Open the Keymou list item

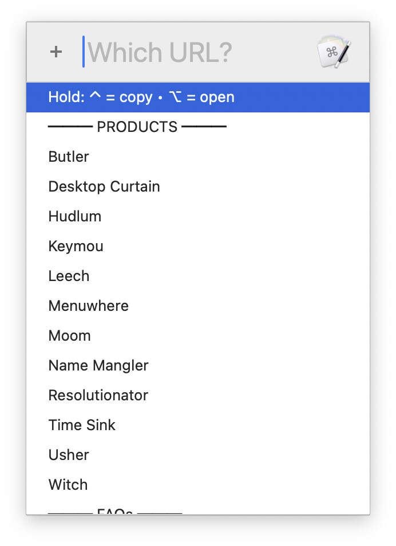point(76,246)
